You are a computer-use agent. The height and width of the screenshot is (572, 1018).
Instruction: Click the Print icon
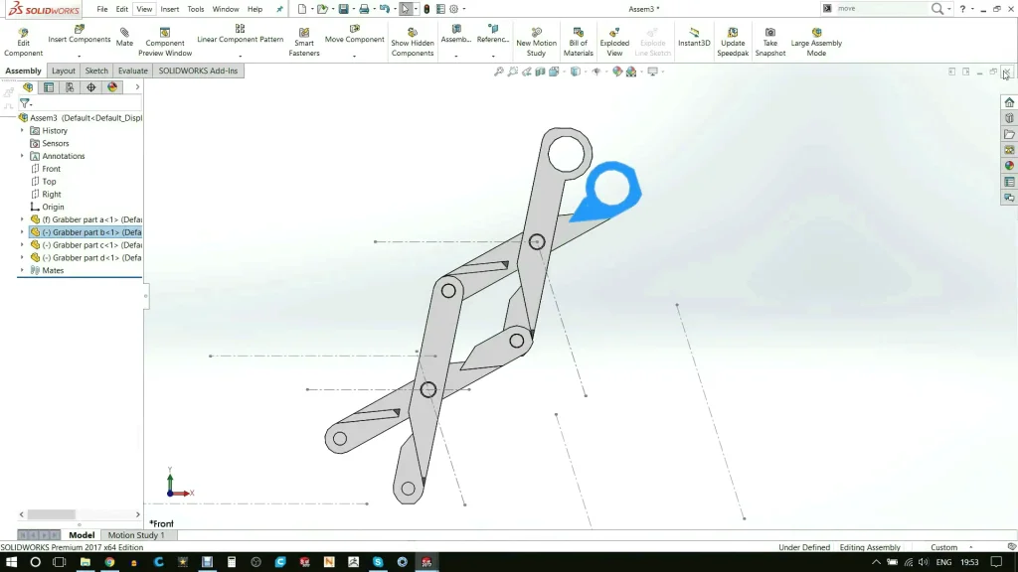point(364,9)
